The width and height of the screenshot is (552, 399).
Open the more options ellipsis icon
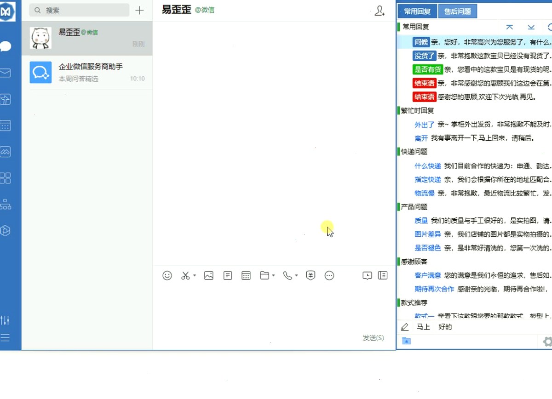(329, 275)
